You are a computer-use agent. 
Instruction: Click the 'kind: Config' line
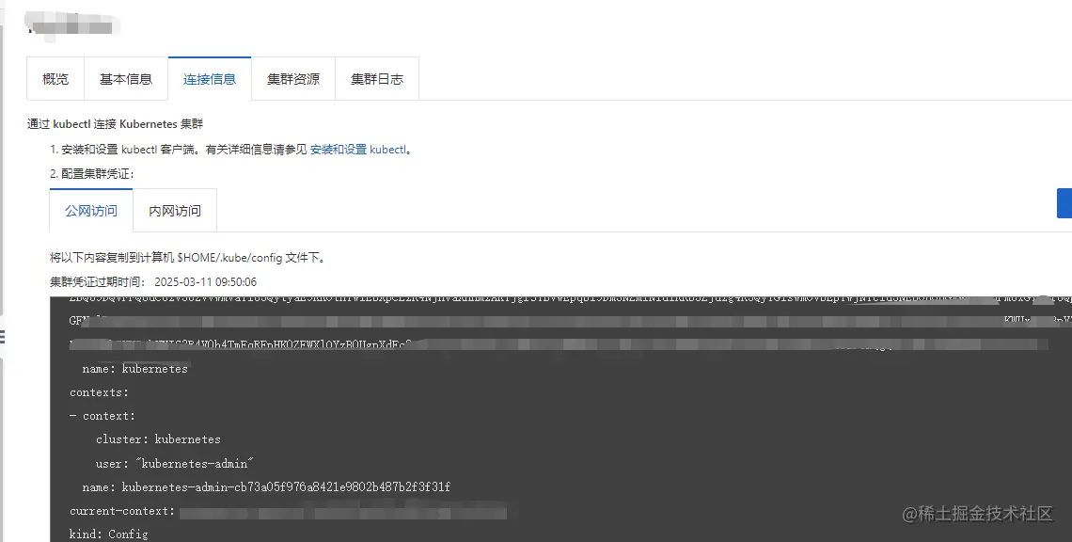click(109, 534)
